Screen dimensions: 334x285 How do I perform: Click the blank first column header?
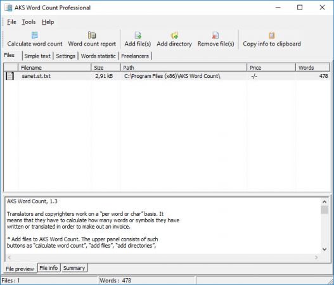click(11, 68)
